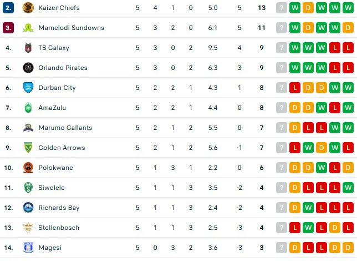The width and height of the screenshot is (357, 261).
Task: Click the Durban City shield logo
Action: 28,88
